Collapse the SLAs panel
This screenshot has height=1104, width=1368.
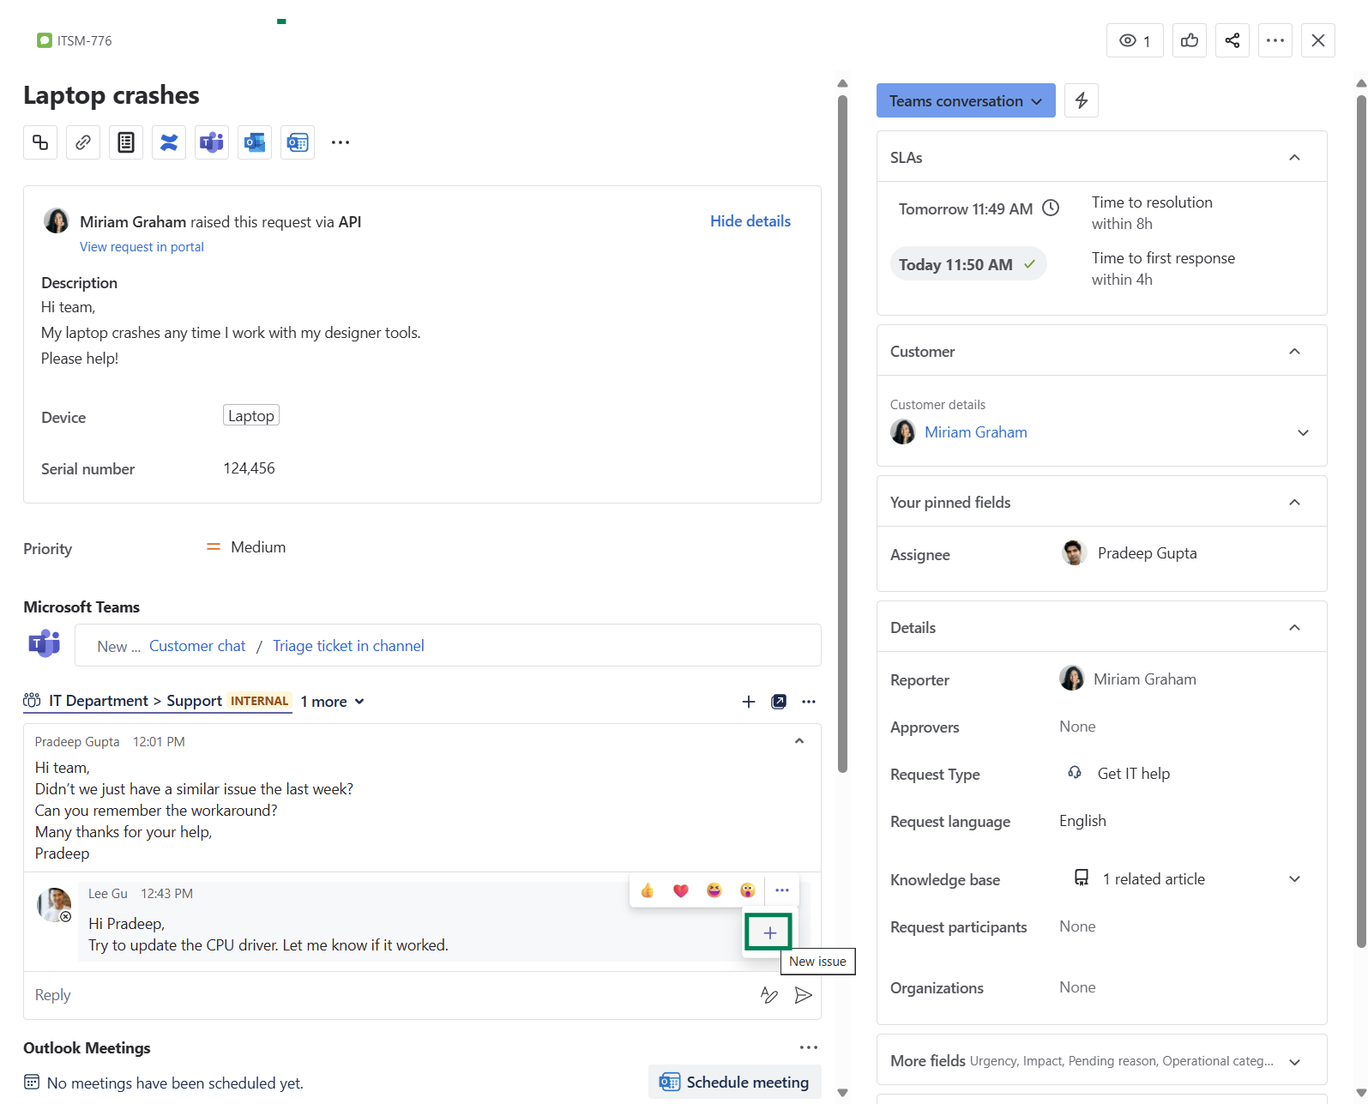(1294, 157)
